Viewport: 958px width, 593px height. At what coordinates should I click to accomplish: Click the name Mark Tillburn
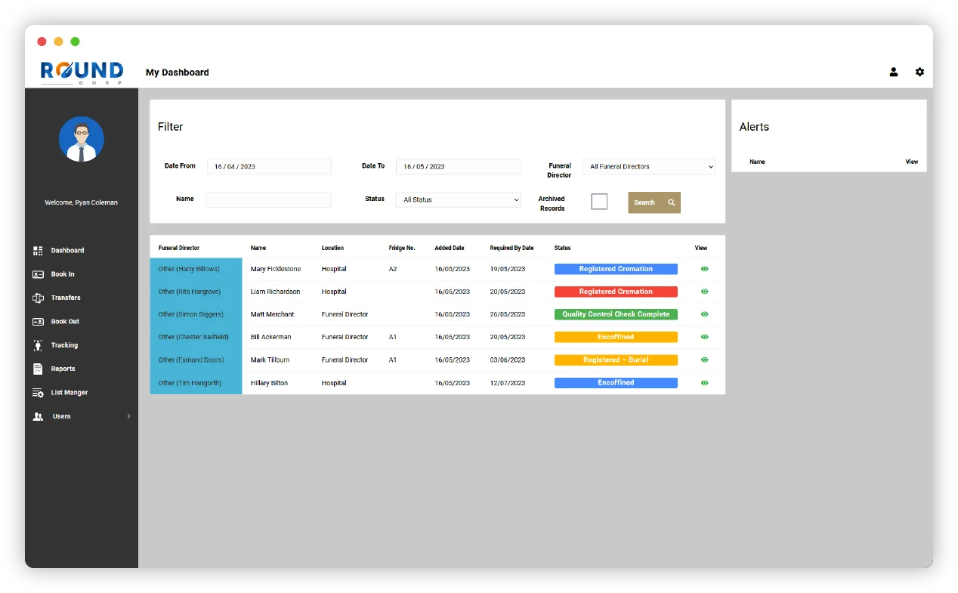click(270, 360)
